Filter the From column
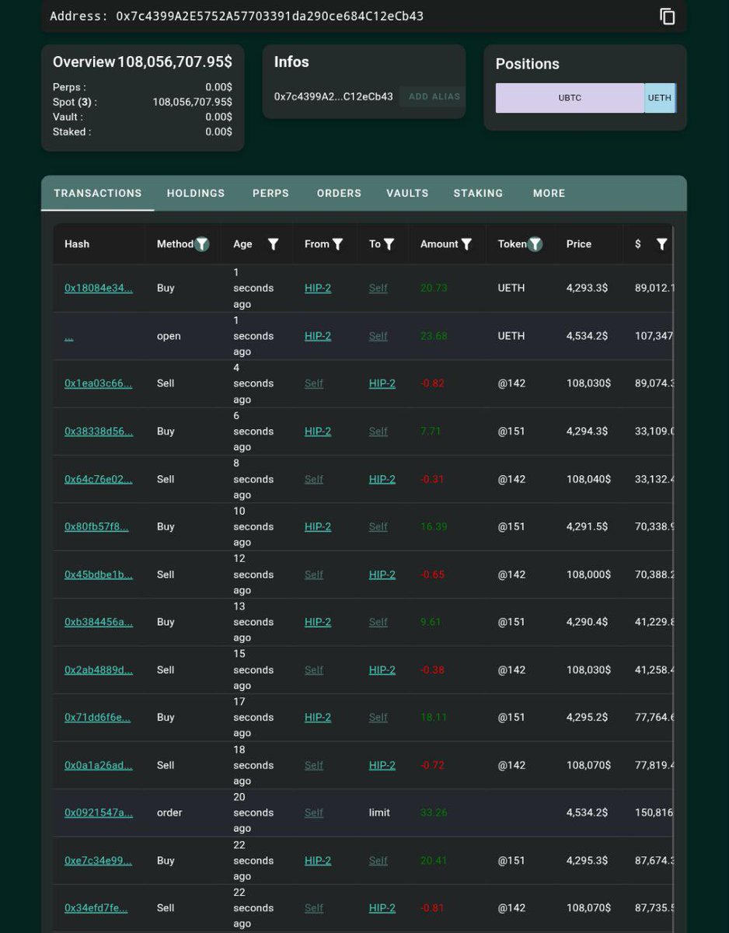The image size is (729, 933). pyautogui.click(x=338, y=244)
